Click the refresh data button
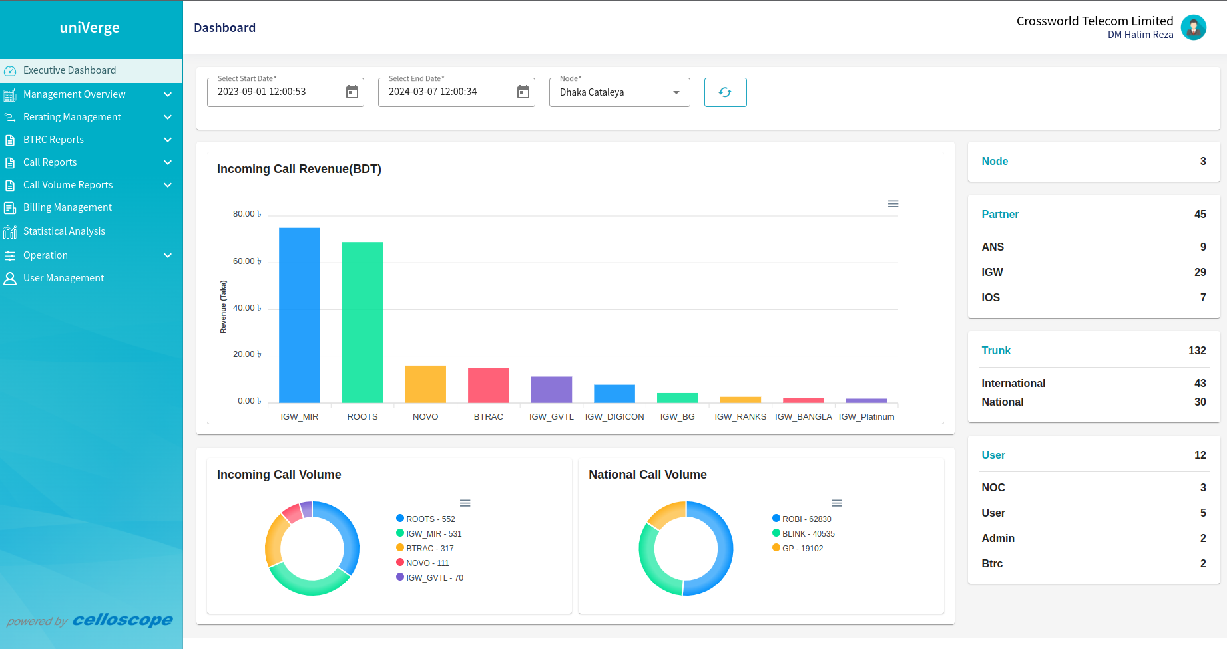 coord(725,92)
